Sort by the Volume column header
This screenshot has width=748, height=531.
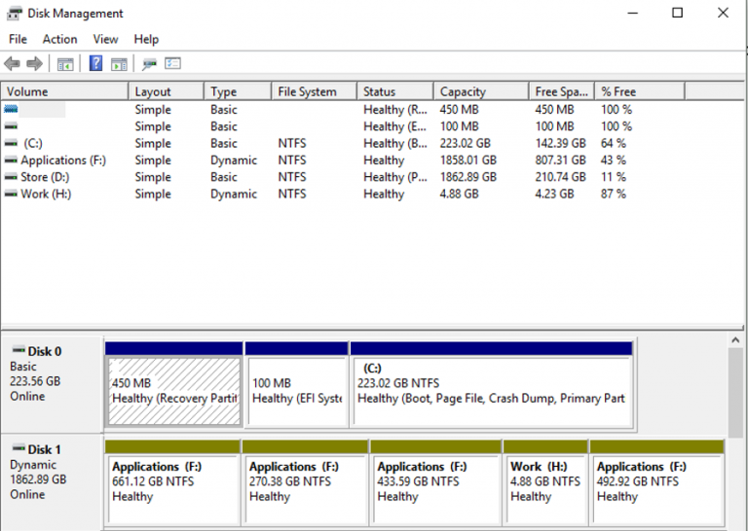(x=65, y=91)
